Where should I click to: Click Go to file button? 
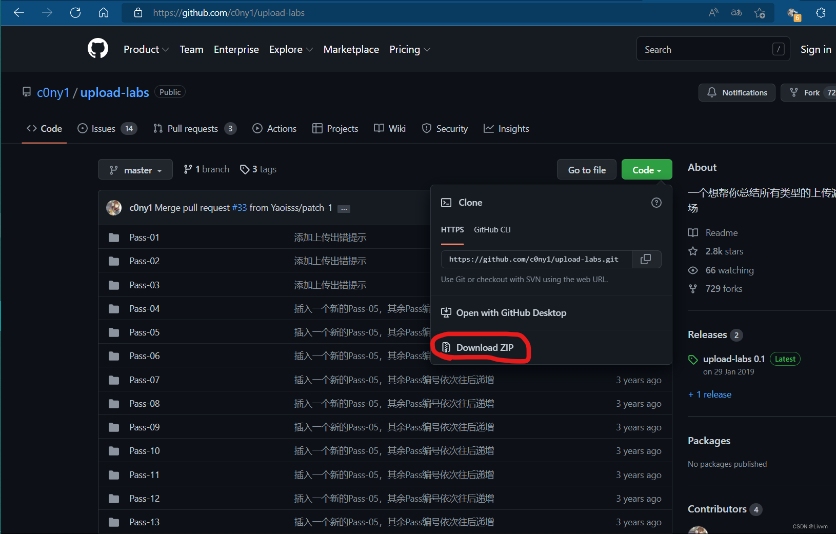587,170
